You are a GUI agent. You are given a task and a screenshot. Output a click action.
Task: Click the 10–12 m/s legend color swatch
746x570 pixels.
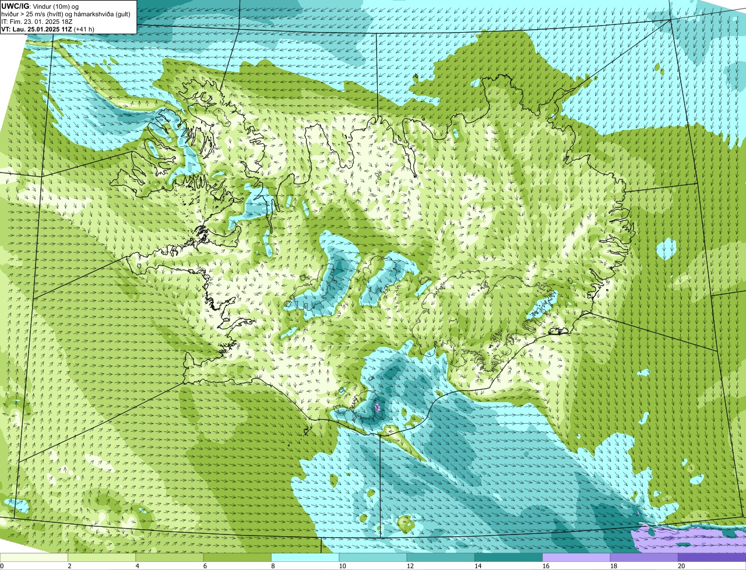[373, 557]
